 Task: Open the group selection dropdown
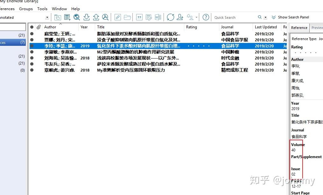coord(46,17)
